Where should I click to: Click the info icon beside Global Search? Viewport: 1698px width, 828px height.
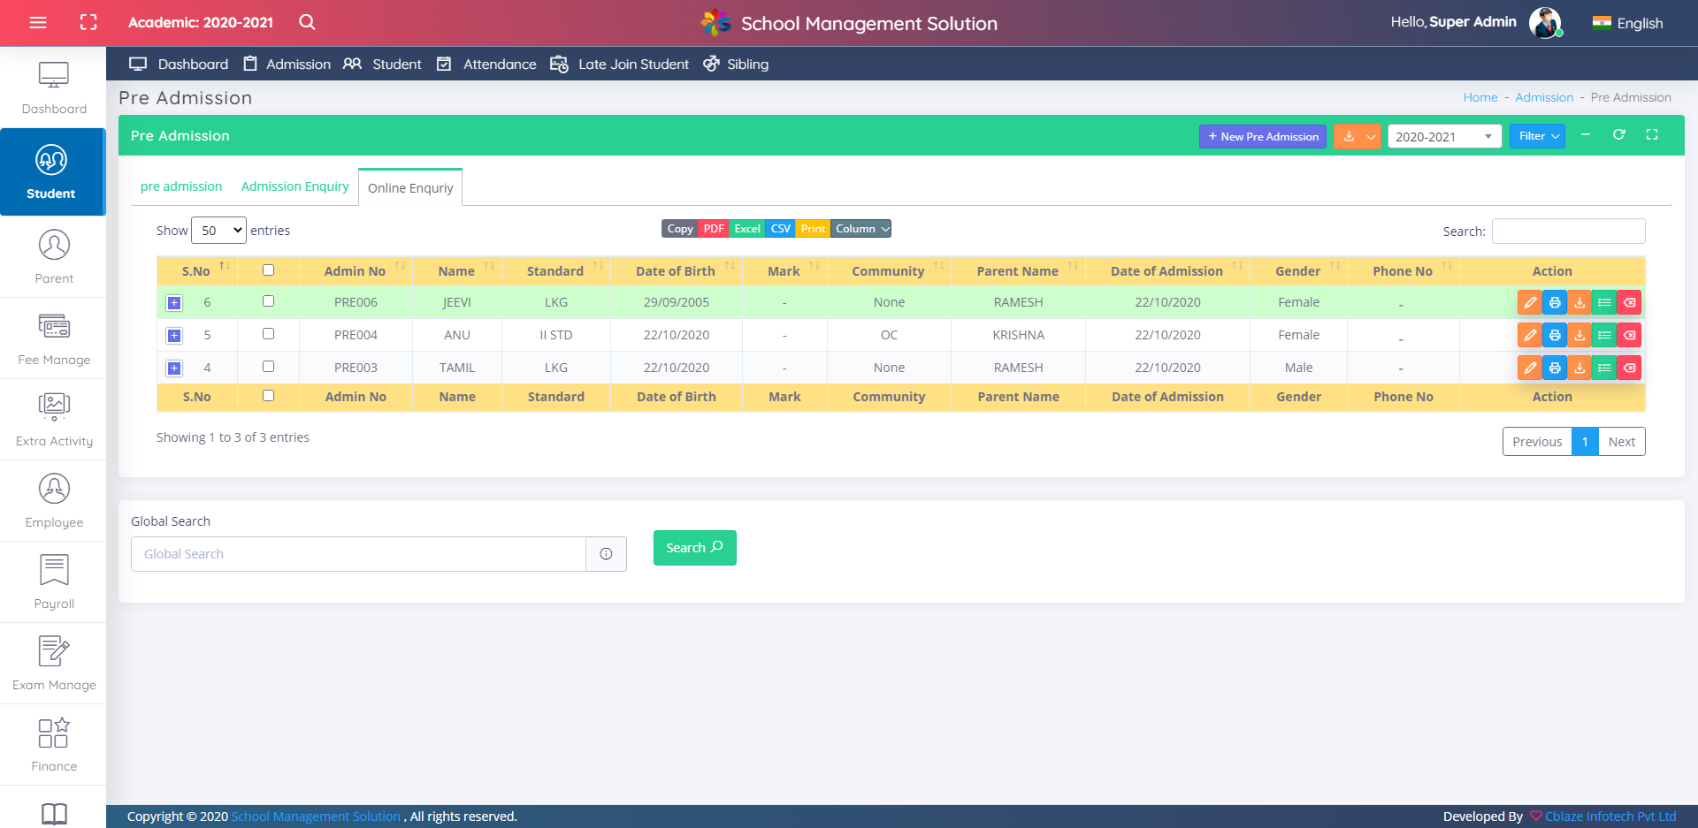[606, 554]
